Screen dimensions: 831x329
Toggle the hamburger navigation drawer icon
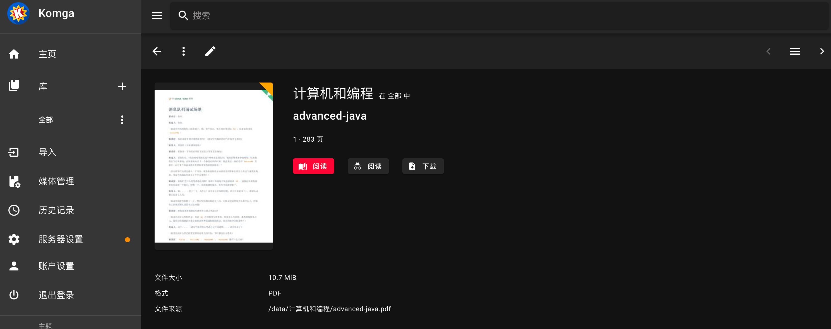coord(157,15)
